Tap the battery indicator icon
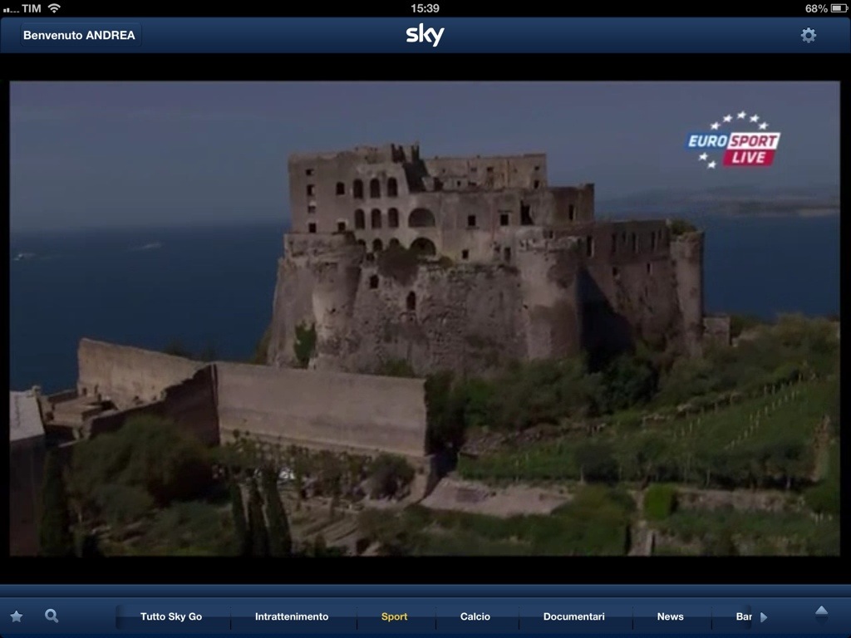 [x=838, y=8]
